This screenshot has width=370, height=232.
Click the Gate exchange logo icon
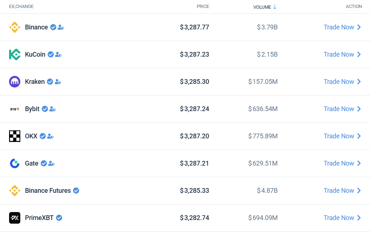[x=15, y=163]
